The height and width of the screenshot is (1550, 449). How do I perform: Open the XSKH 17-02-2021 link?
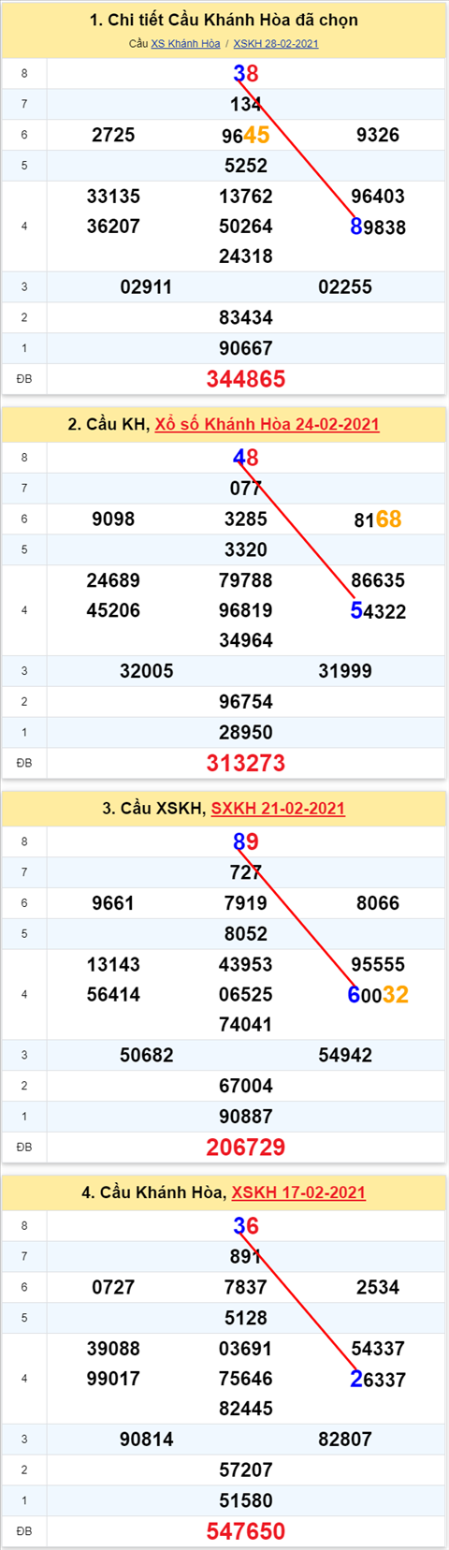point(298,1192)
